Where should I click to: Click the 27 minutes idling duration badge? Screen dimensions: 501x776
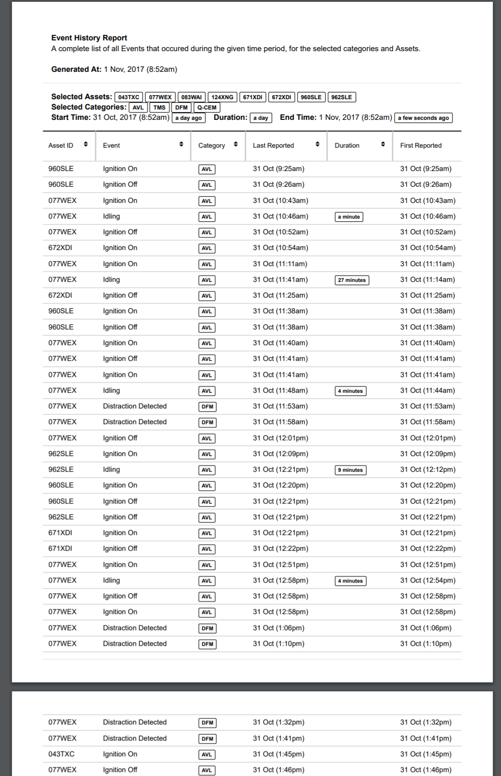tap(352, 280)
